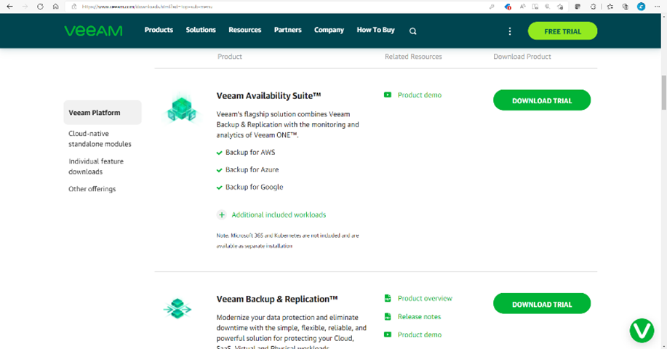Open browser Settings and more menu
This screenshot has height=349, width=667.
(657, 7)
